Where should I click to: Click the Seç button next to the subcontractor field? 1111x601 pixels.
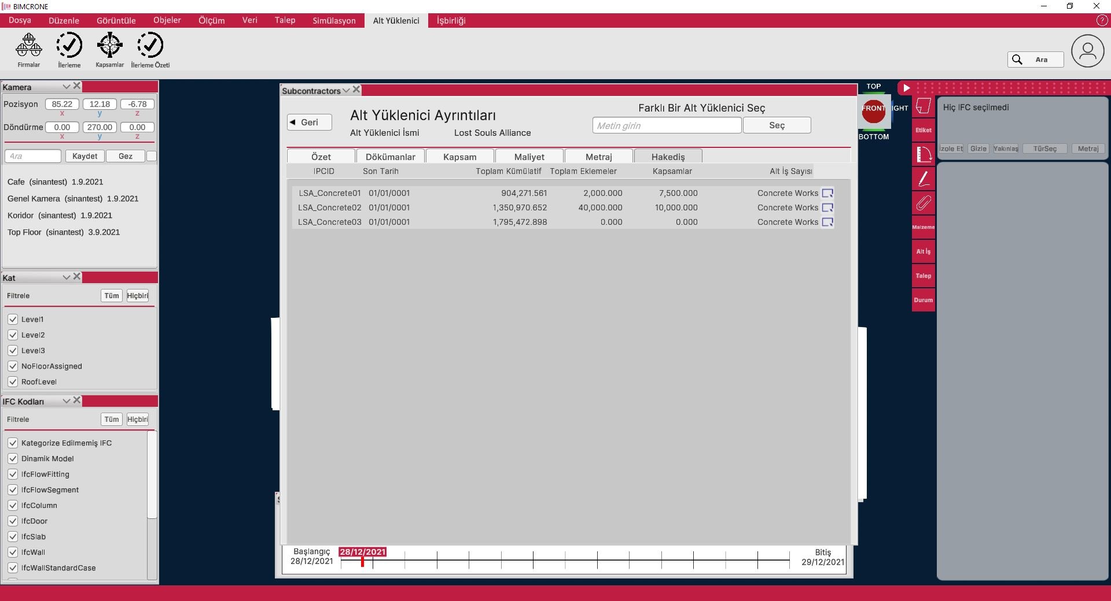(x=777, y=125)
